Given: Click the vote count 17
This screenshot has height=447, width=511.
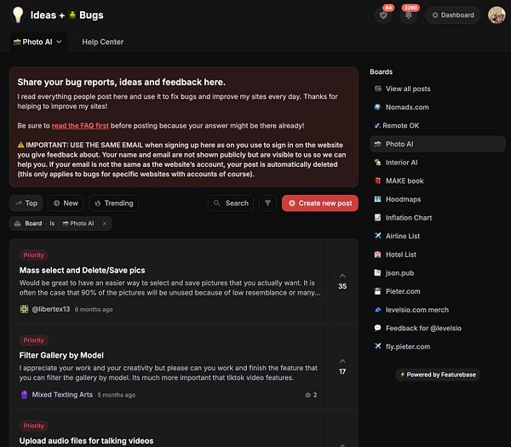Looking at the screenshot, I should coord(342,371).
